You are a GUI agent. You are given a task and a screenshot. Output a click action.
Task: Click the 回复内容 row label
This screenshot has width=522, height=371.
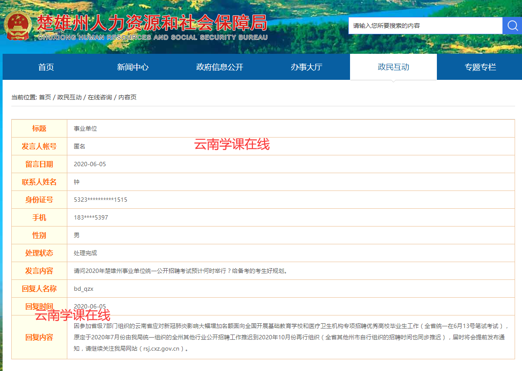click(39, 337)
